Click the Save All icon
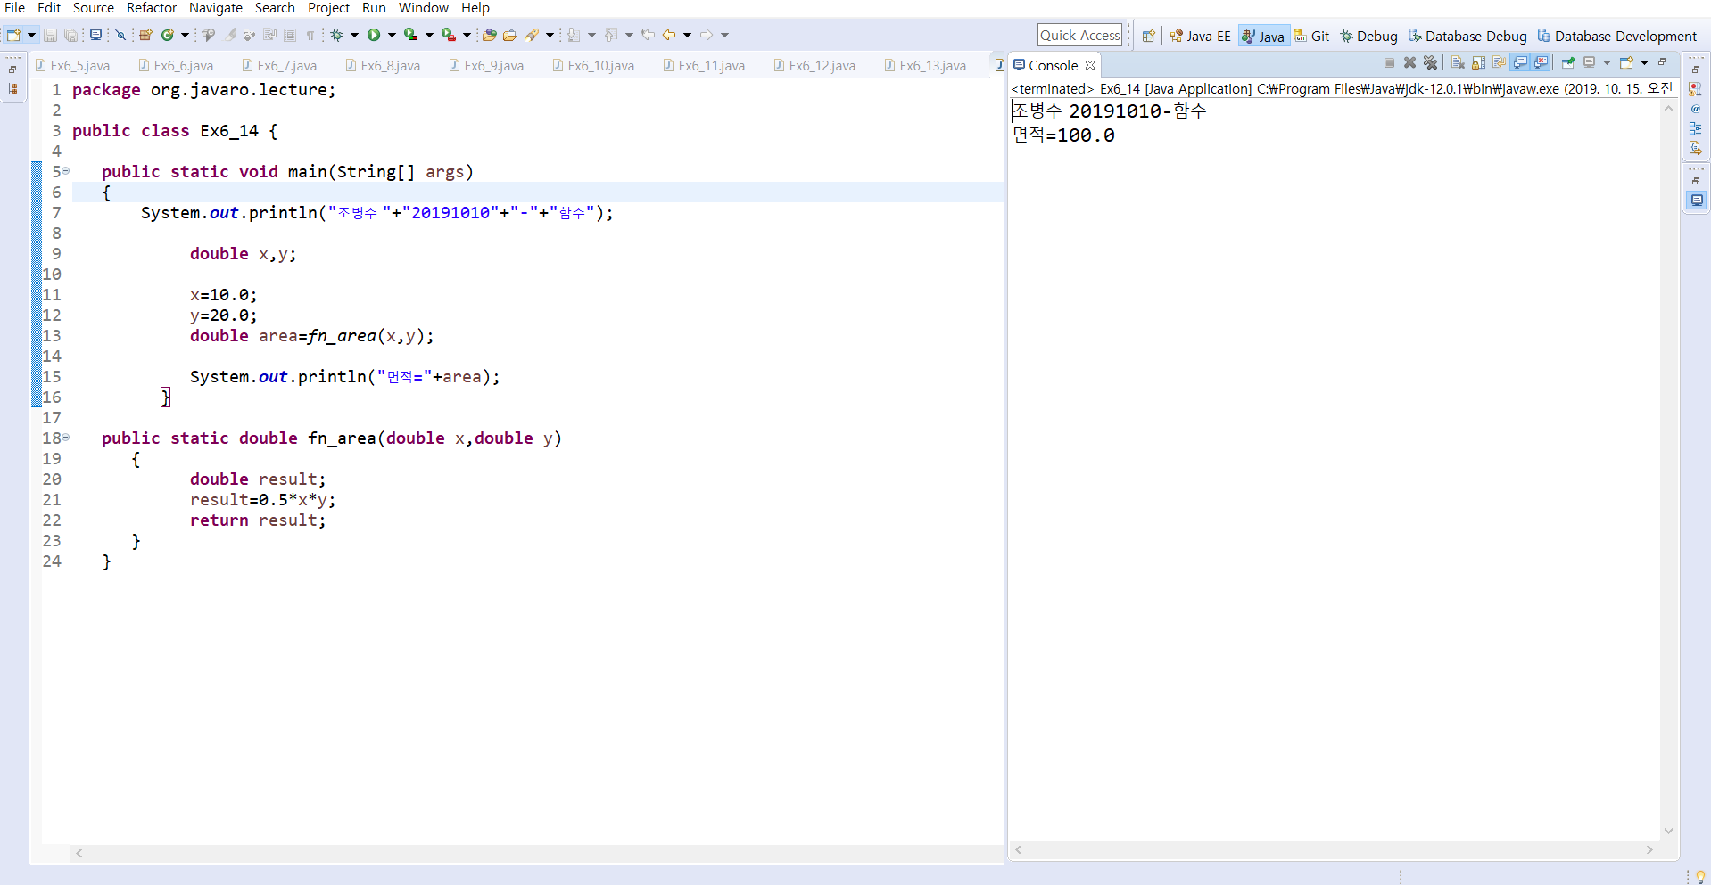Screen dimensions: 1711x885 point(71,35)
